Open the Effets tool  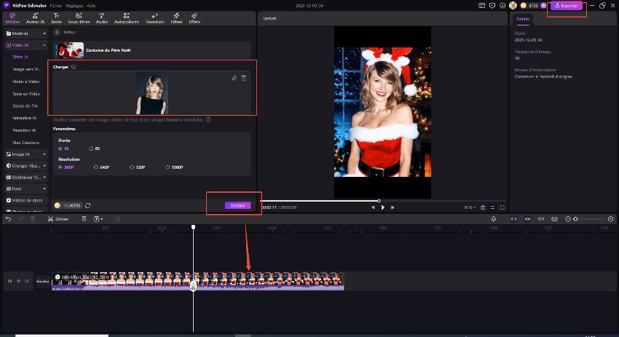(194, 18)
